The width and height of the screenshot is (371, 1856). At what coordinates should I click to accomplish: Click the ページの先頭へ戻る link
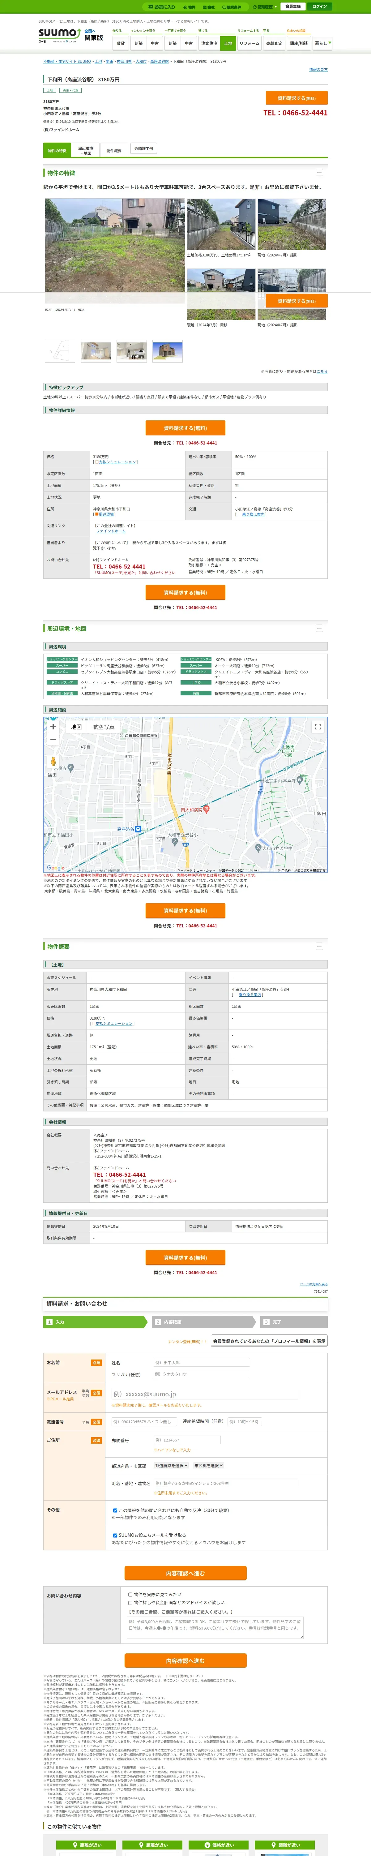click(x=313, y=1284)
